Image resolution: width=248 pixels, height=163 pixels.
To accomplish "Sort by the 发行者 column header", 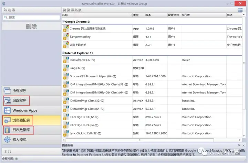I will [204, 15].
